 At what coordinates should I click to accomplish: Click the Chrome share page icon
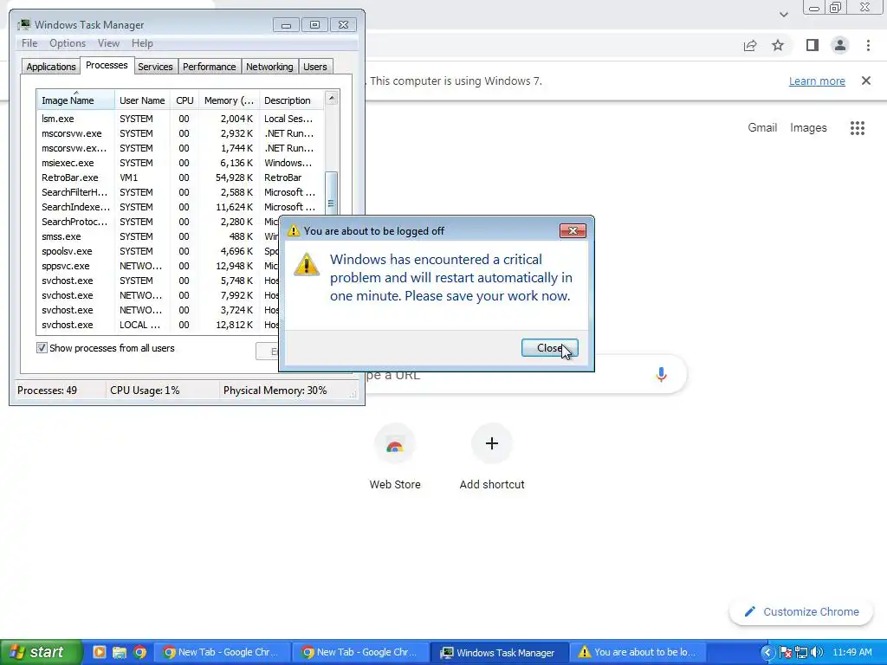[750, 46]
